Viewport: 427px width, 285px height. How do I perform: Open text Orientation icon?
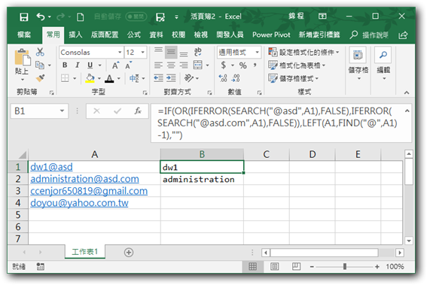click(x=189, y=78)
